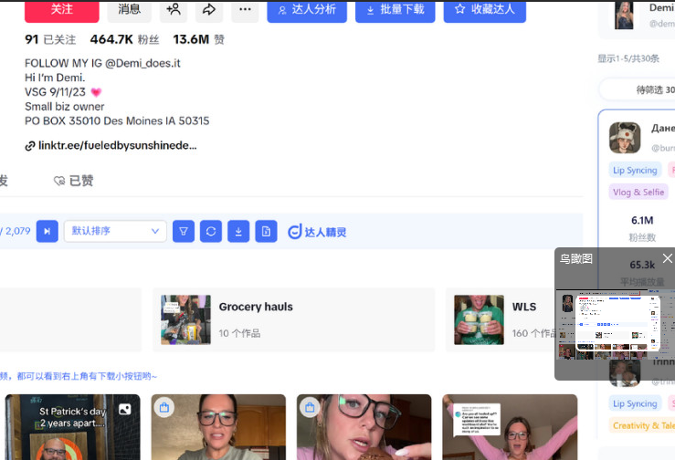Click the skip-to-end play icon

coord(47,232)
